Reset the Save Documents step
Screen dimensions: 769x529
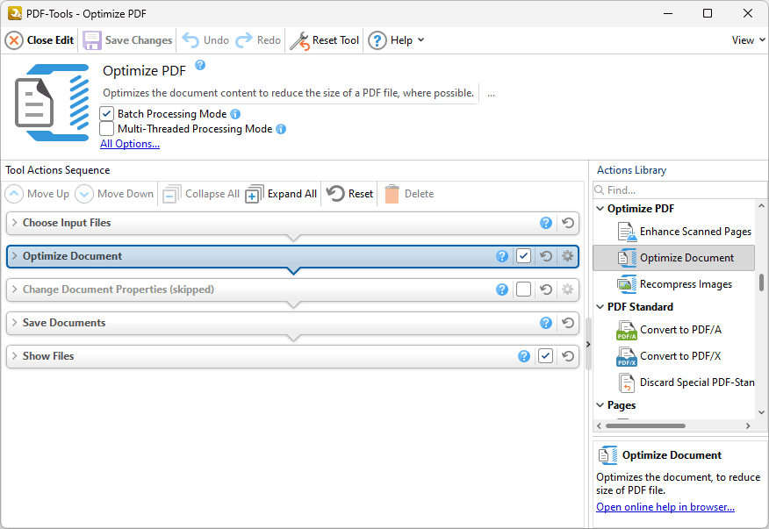[568, 323]
